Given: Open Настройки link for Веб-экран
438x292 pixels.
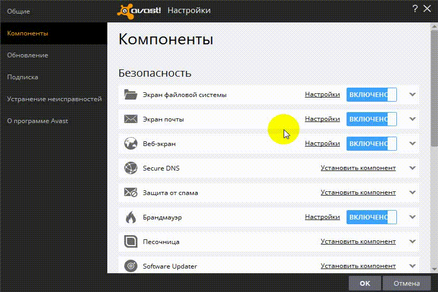Looking at the screenshot, I should click(322, 143).
